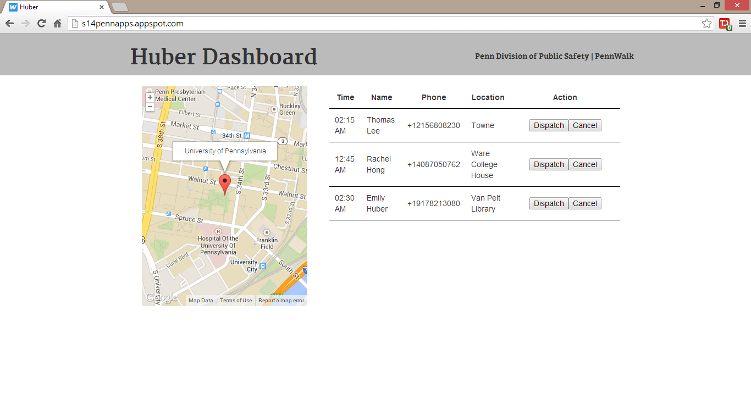
Task: Click the Location column header
Action: (488, 97)
